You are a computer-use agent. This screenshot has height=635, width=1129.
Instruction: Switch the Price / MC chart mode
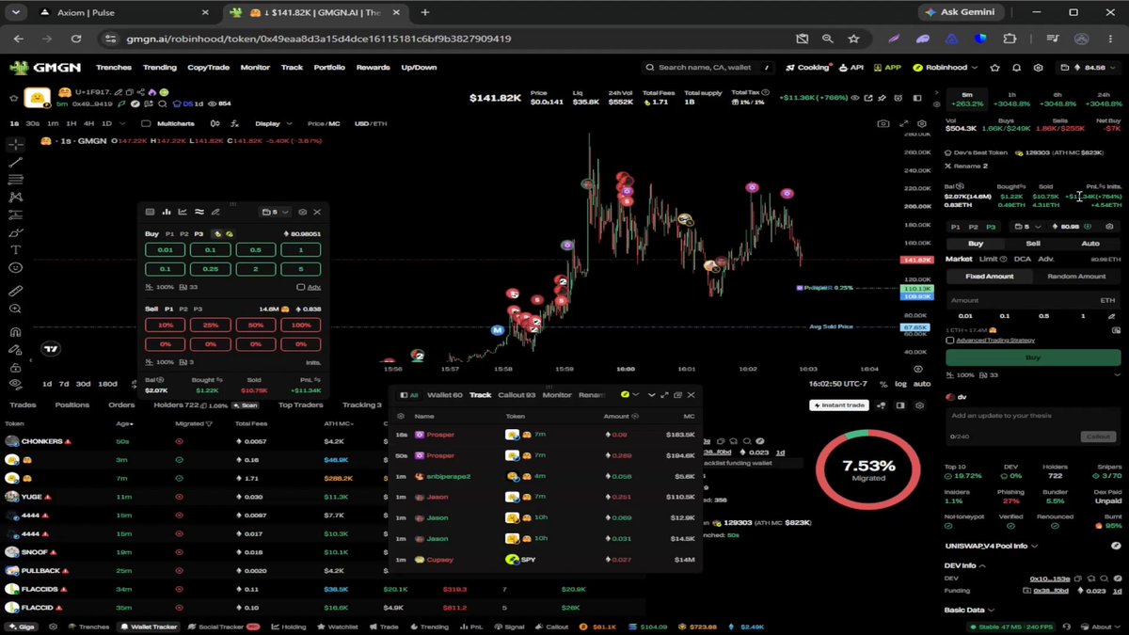(324, 123)
